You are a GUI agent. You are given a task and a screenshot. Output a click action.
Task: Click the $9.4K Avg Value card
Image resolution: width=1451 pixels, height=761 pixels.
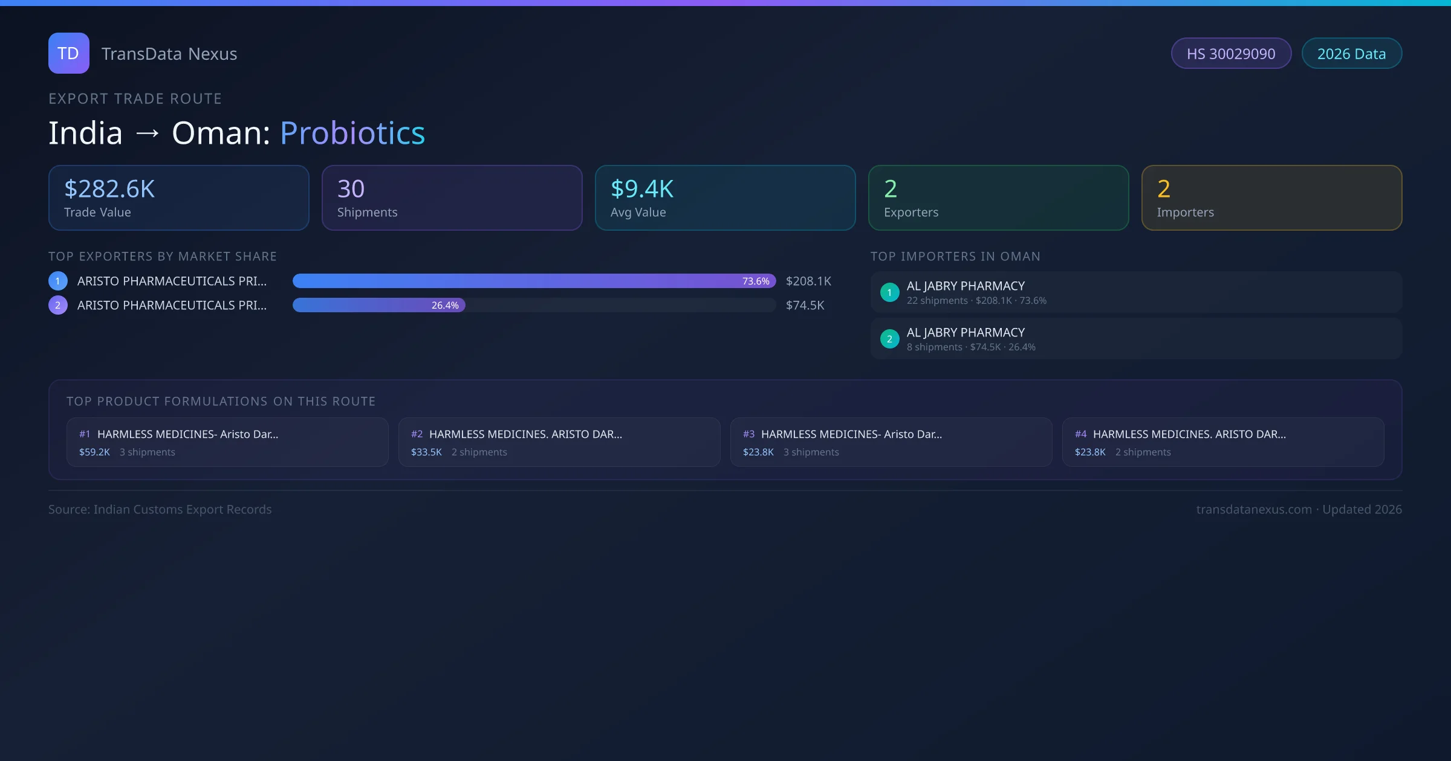[x=725, y=198]
